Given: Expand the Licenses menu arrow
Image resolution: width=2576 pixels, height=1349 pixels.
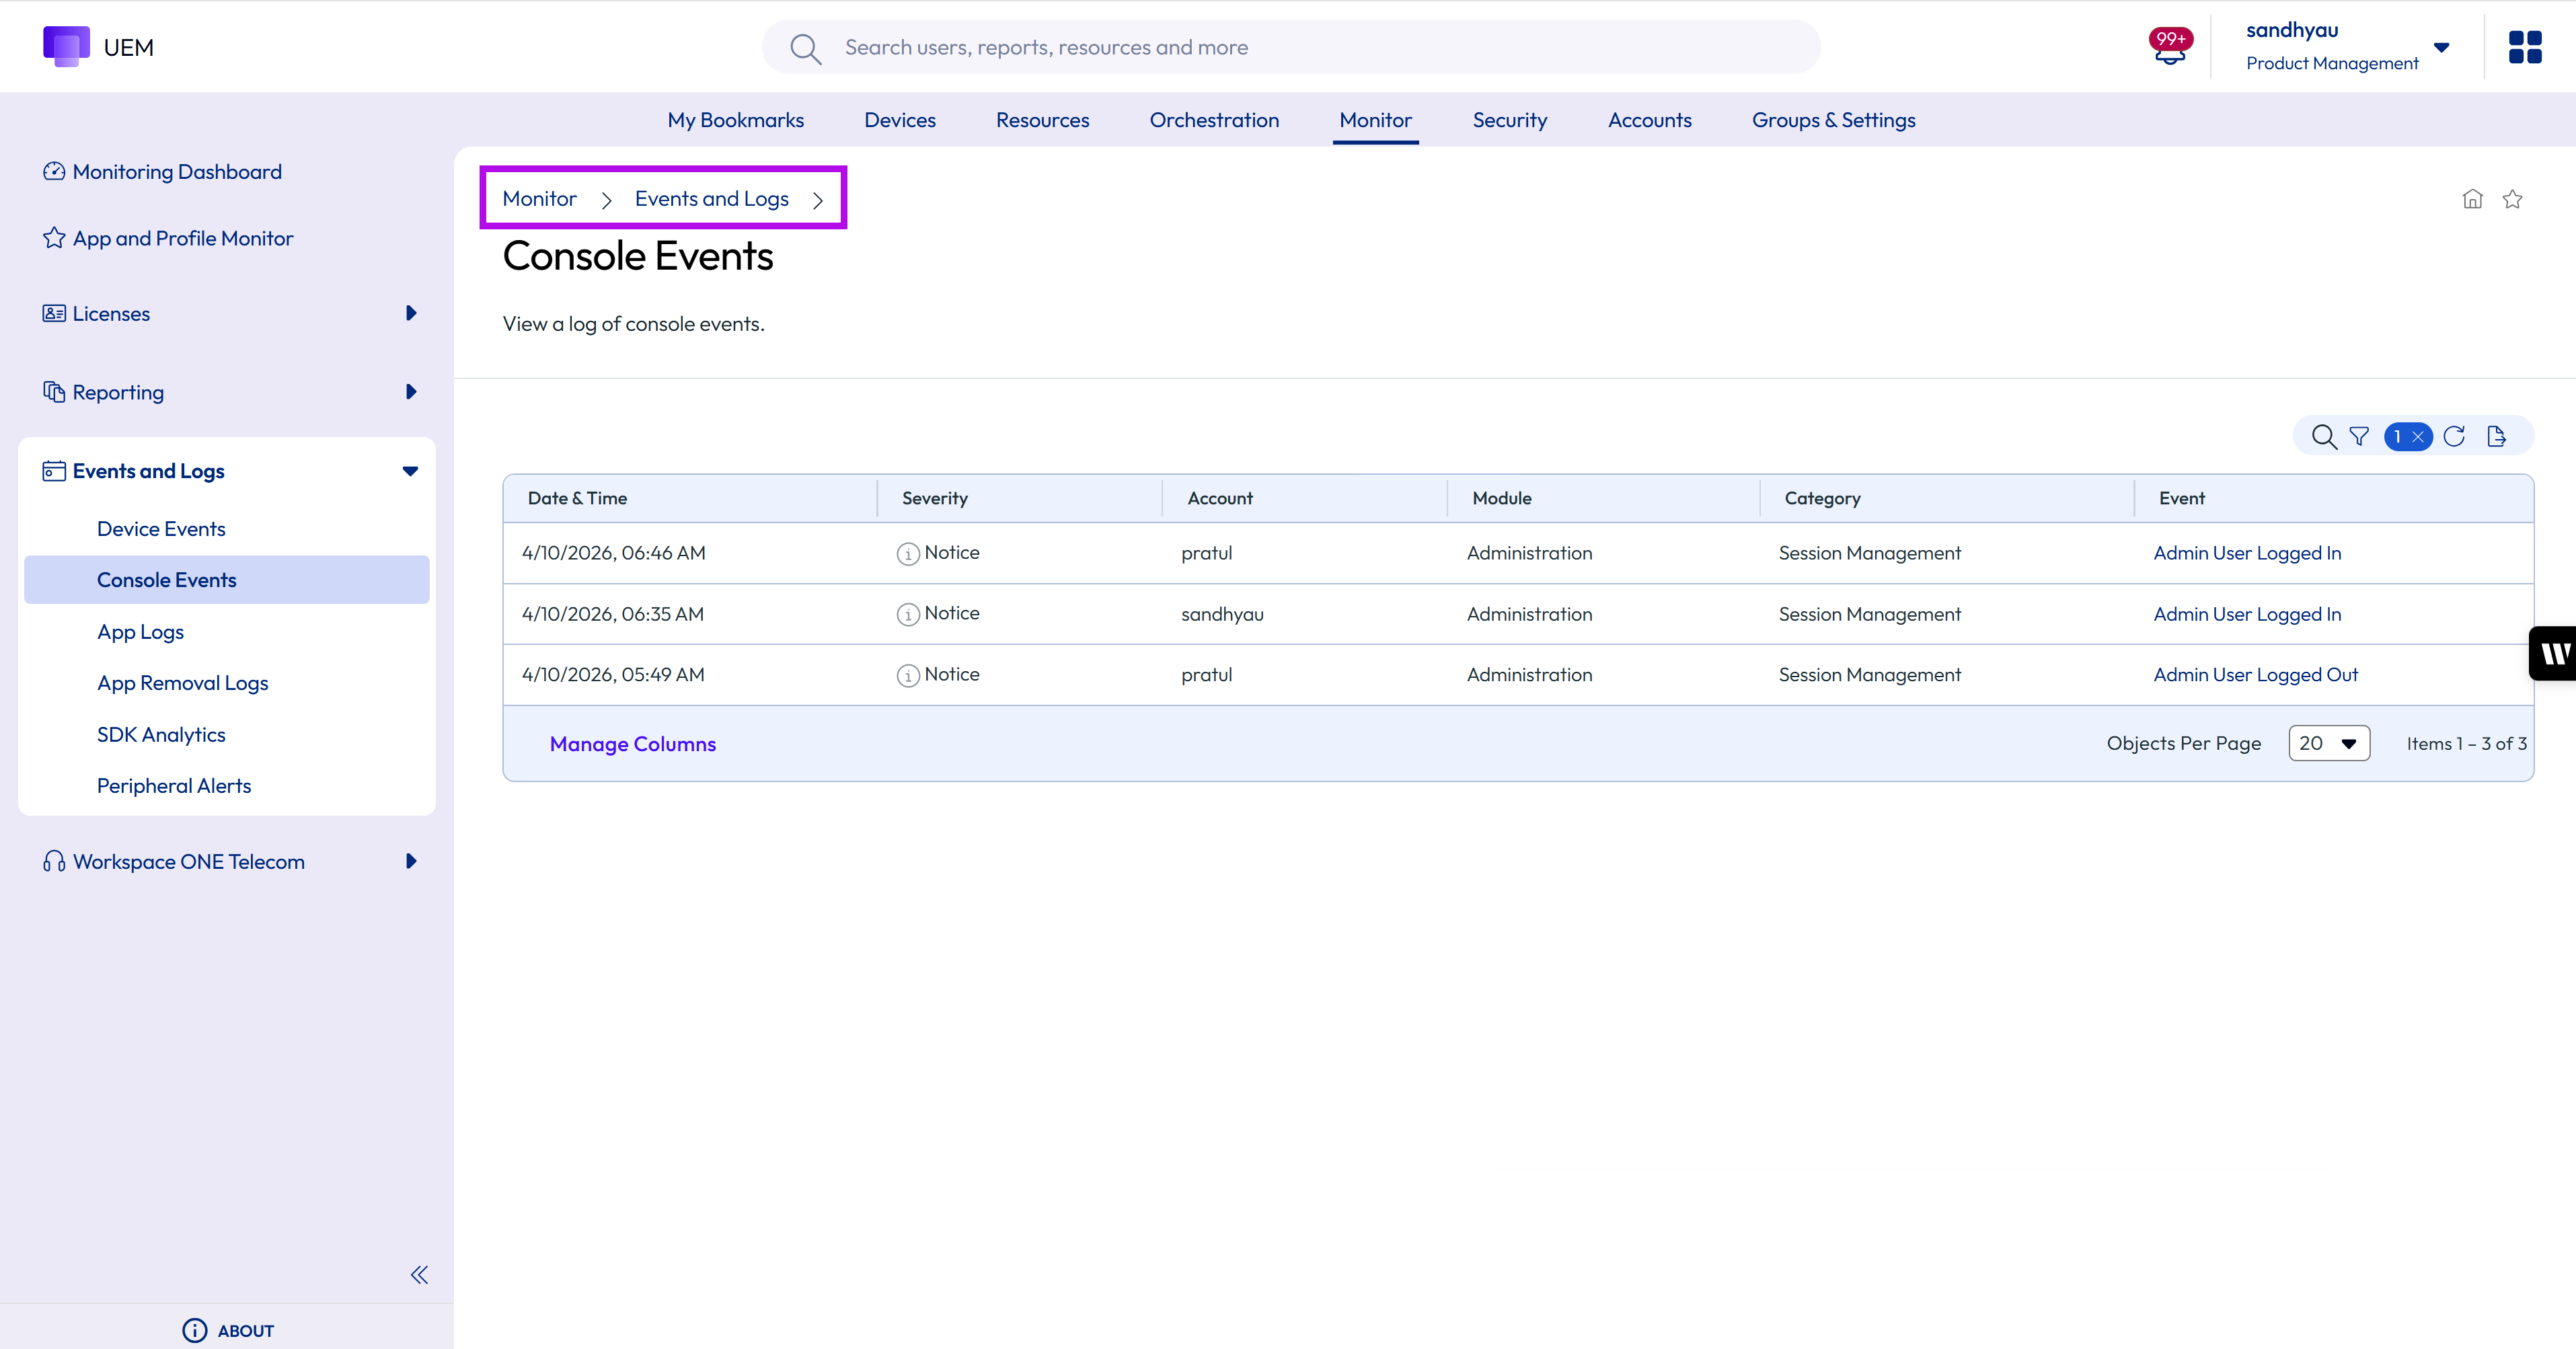Looking at the screenshot, I should pyautogui.click(x=411, y=313).
